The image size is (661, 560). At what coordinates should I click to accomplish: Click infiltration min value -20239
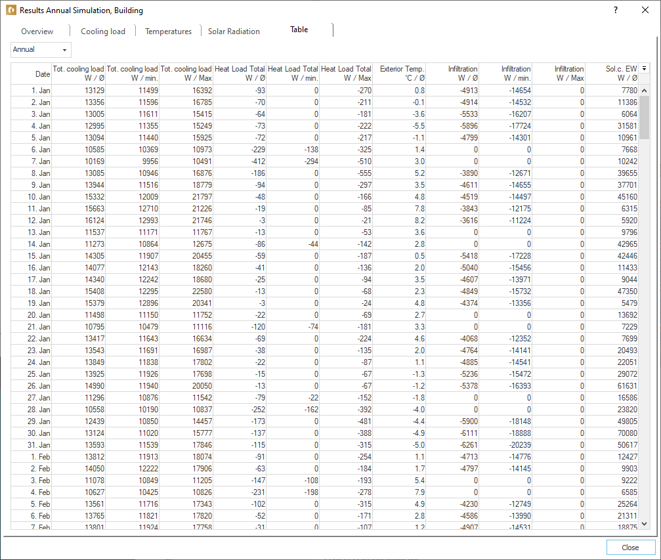click(505, 445)
